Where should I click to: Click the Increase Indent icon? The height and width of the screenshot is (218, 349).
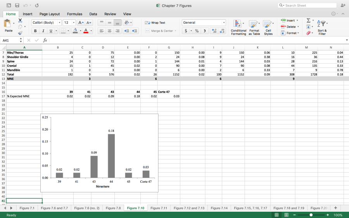135,31
